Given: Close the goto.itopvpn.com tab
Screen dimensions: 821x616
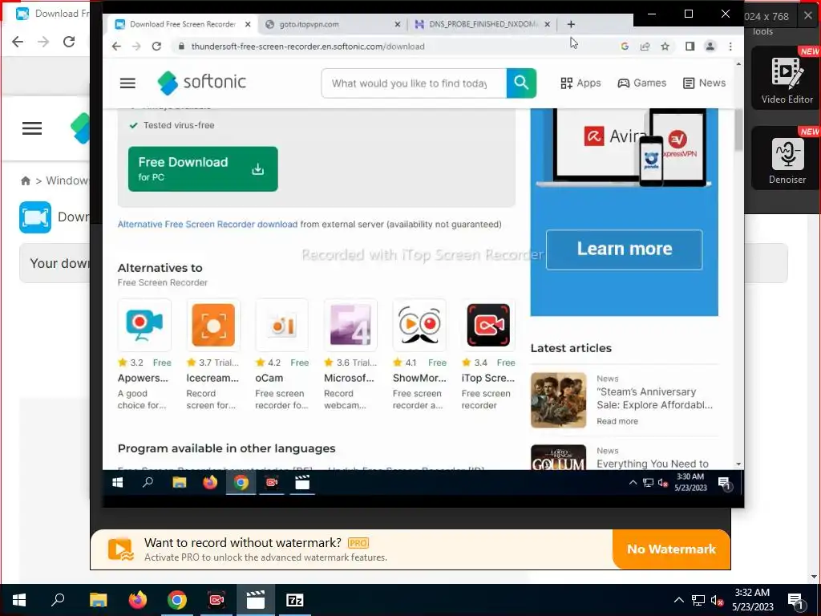Looking at the screenshot, I should click(x=398, y=24).
